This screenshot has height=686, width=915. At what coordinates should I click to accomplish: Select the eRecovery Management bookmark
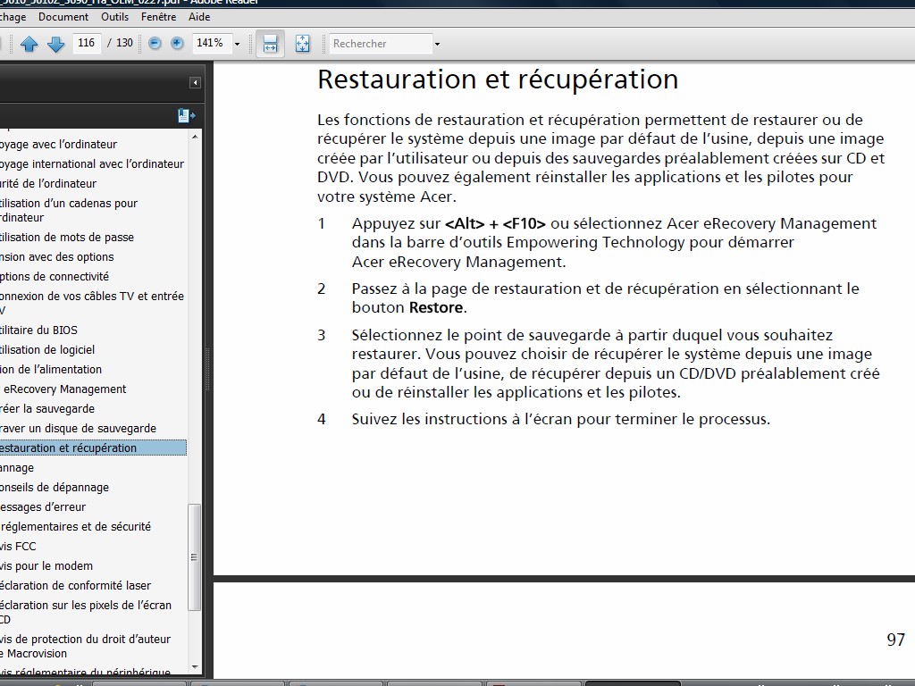(64, 389)
